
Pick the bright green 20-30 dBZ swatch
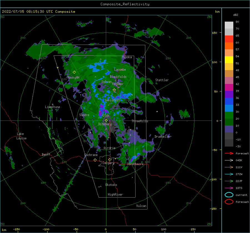click(229, 115)
